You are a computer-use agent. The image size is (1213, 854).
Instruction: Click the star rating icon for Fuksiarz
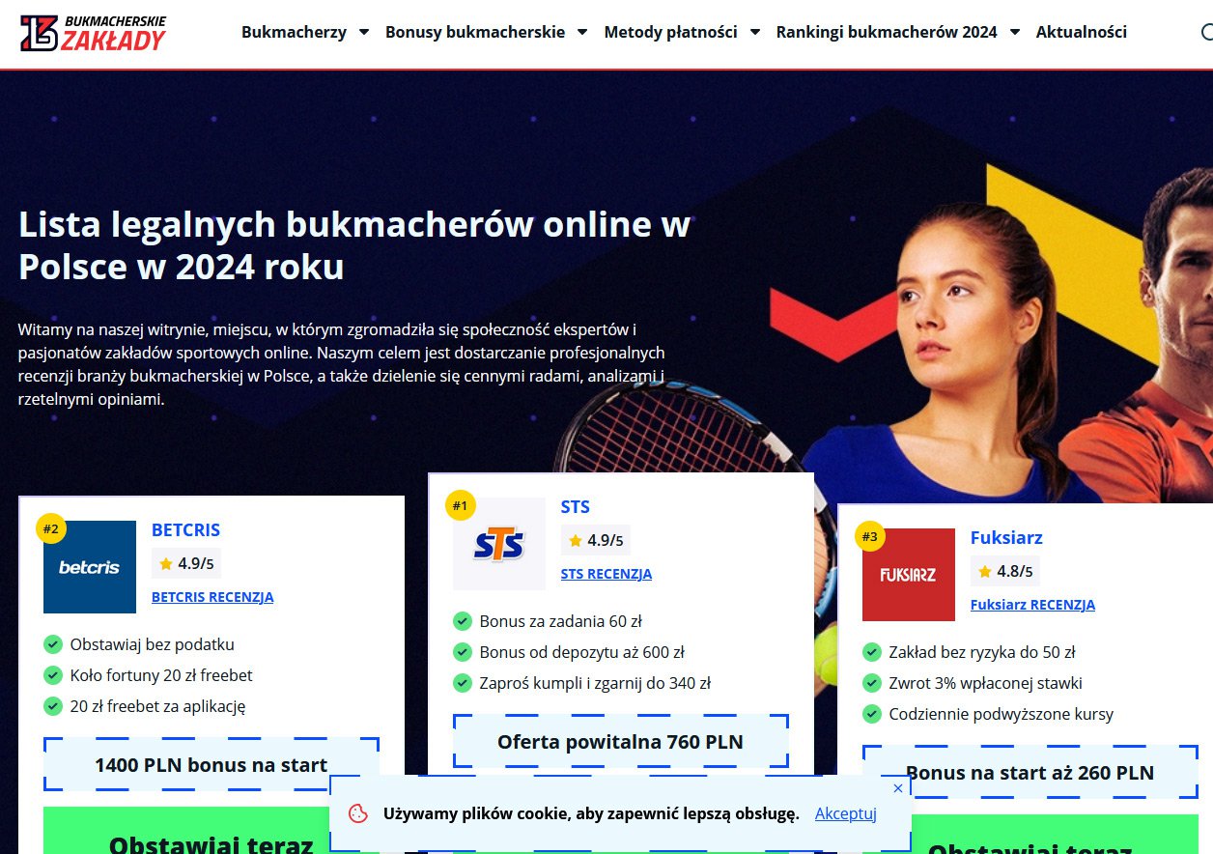[x=985, y=571]
